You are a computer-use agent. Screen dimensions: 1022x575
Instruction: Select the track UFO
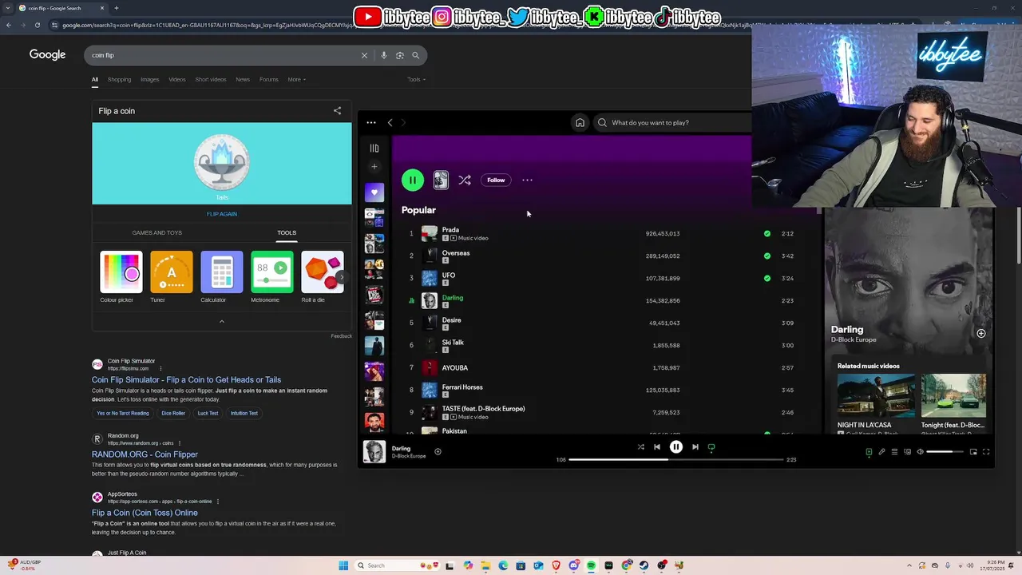449,276
